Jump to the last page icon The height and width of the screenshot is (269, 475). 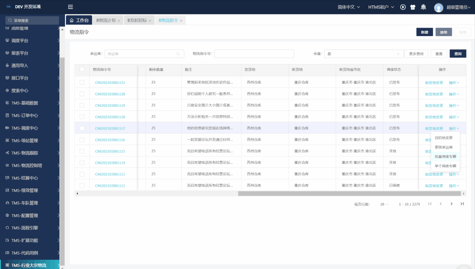tap(462, 204)
